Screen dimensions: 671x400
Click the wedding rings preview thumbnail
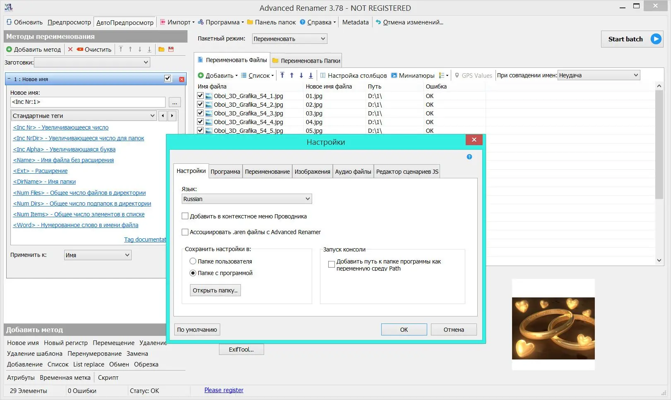tap(553, 328)
